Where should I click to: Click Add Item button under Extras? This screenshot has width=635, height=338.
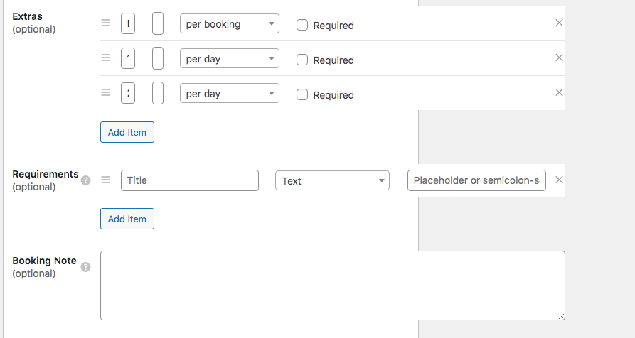tap(127, 132)
